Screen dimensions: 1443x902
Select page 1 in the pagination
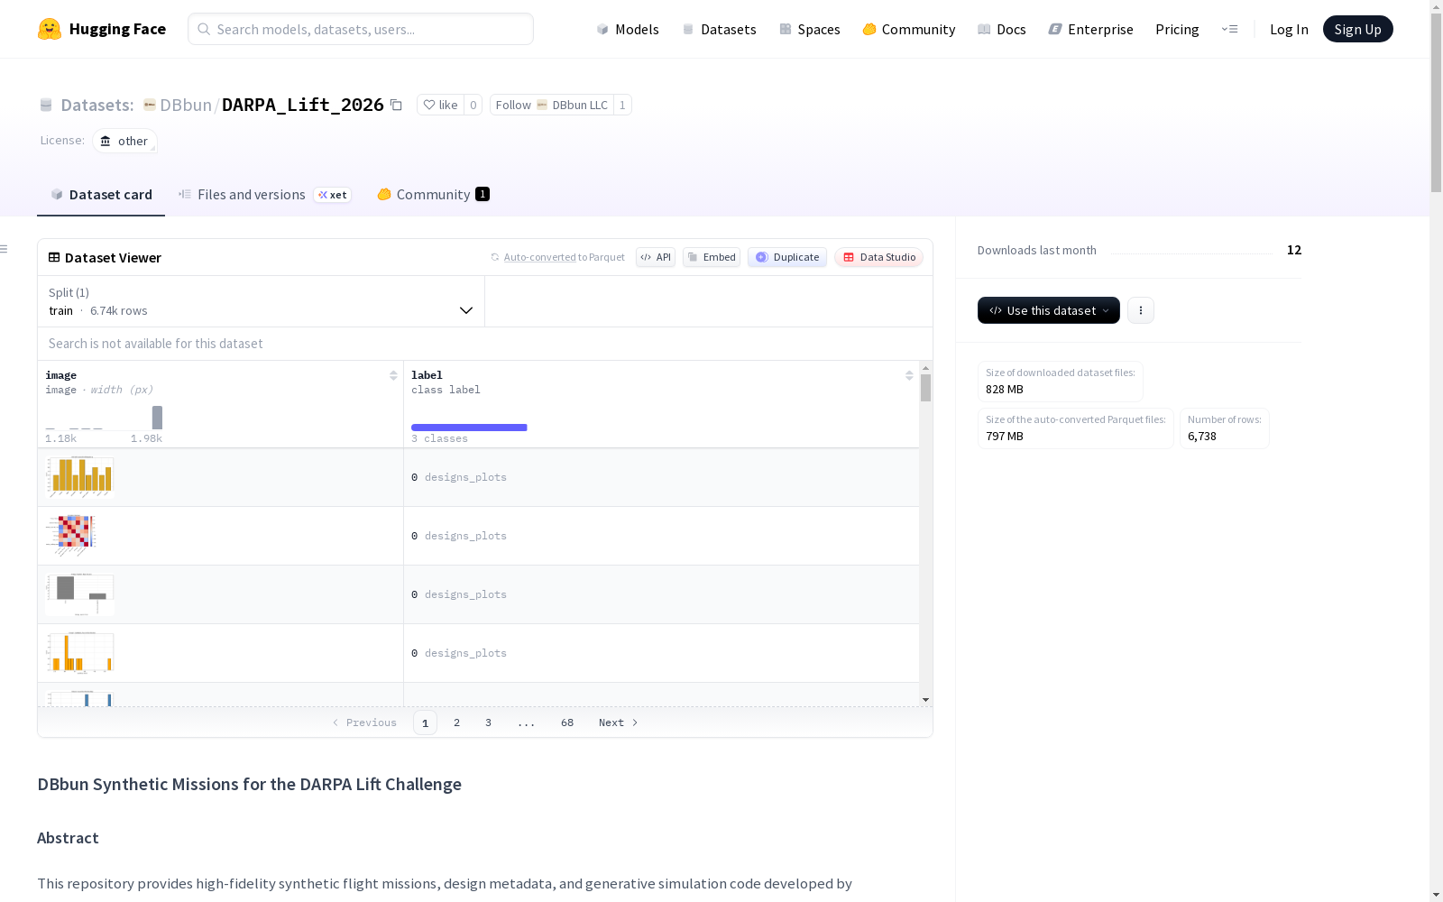click(x=426, y=723)
